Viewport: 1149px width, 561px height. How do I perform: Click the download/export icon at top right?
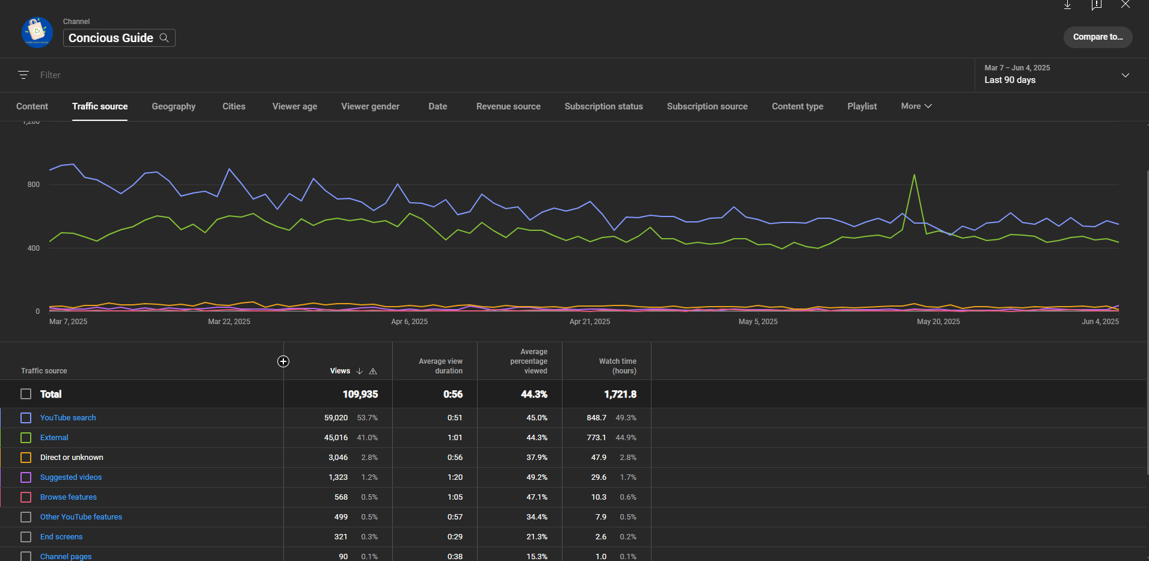1068,5
